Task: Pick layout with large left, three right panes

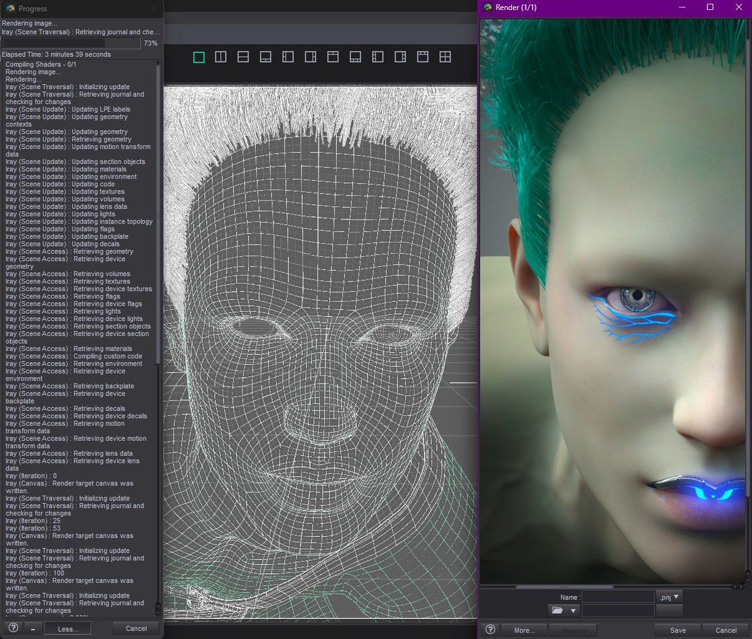Action: [x=400, y=57]
